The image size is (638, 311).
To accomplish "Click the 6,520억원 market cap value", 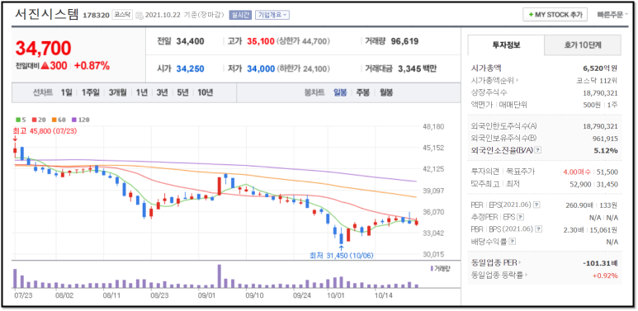I will point(600,68).
